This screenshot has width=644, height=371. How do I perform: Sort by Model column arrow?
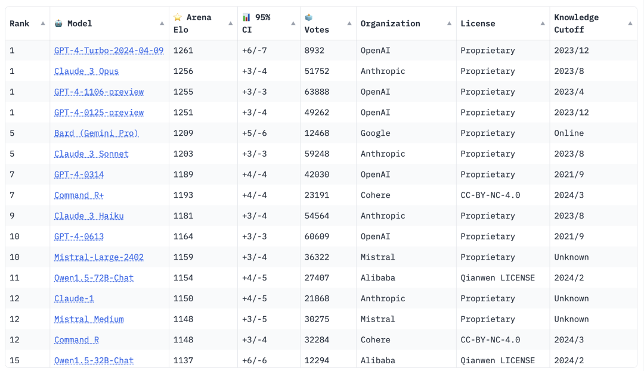click(x=162, y=23)
